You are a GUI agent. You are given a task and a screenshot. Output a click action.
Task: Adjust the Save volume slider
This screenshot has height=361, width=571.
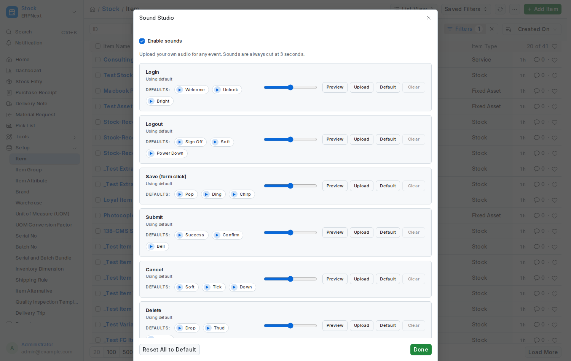(x=290, y=186)
